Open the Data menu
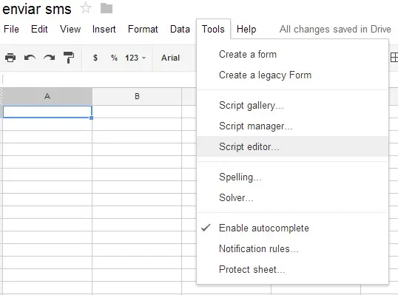The image size is (398, 295). [180, 29]
